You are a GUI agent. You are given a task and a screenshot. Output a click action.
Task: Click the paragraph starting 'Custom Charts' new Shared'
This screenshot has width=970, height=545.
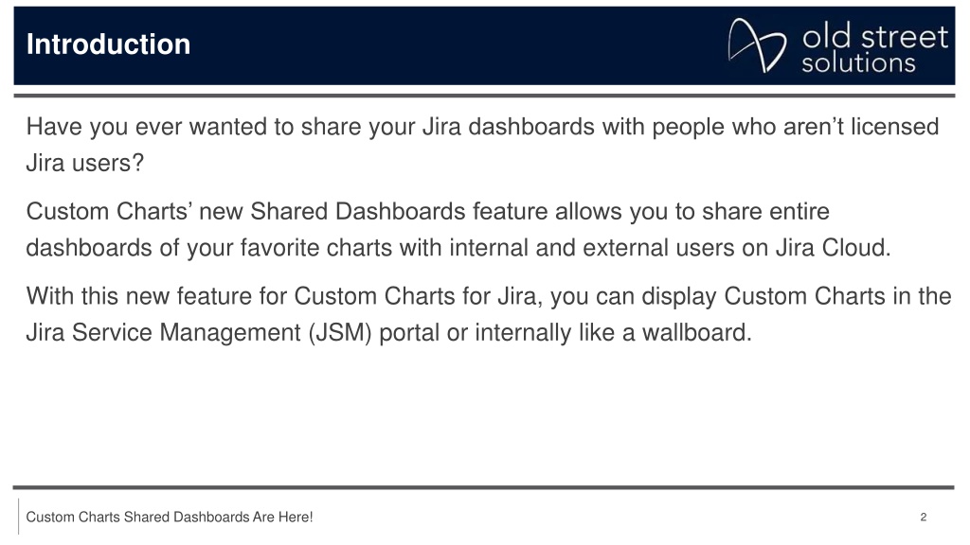point(458,229)
